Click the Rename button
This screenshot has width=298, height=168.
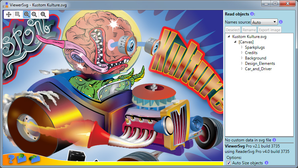(x=249, y=30)
